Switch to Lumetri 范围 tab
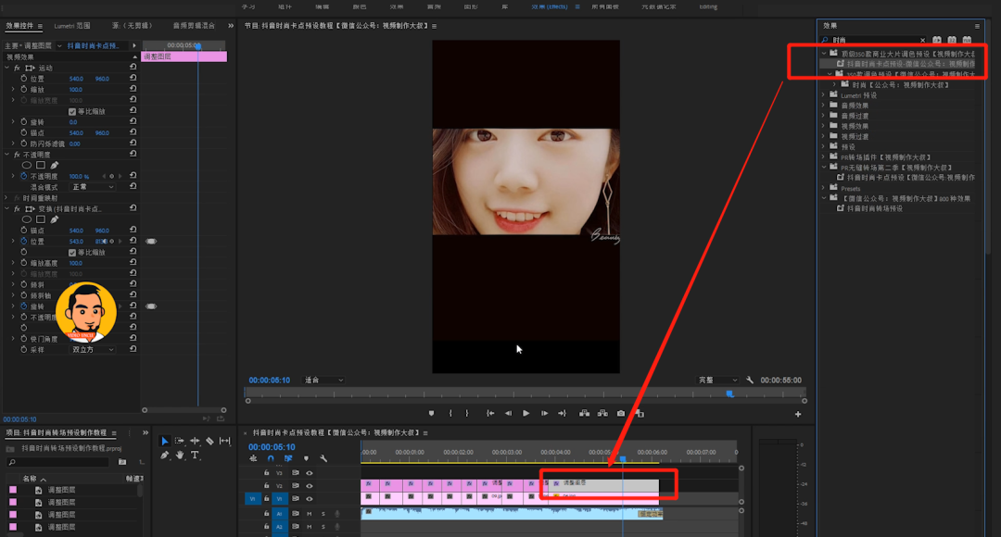This screenshot has width=1001, height=537. (72, 26)
